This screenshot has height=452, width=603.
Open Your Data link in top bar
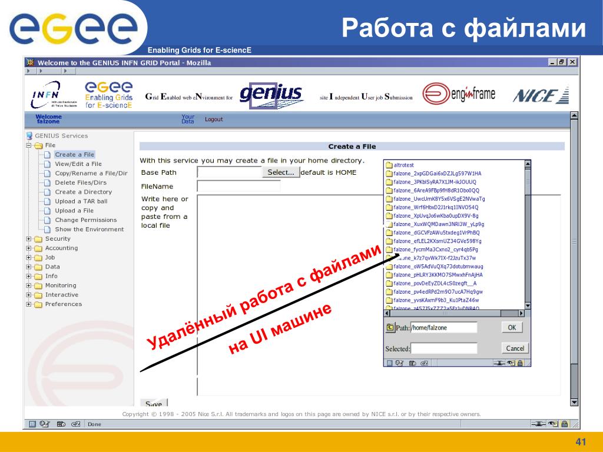point(188,119)
